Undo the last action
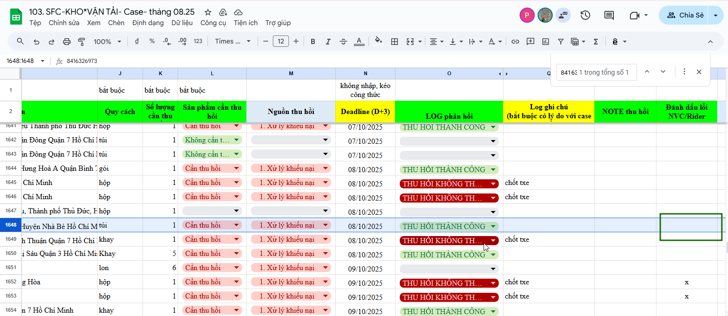 click(x=36, y=42)
